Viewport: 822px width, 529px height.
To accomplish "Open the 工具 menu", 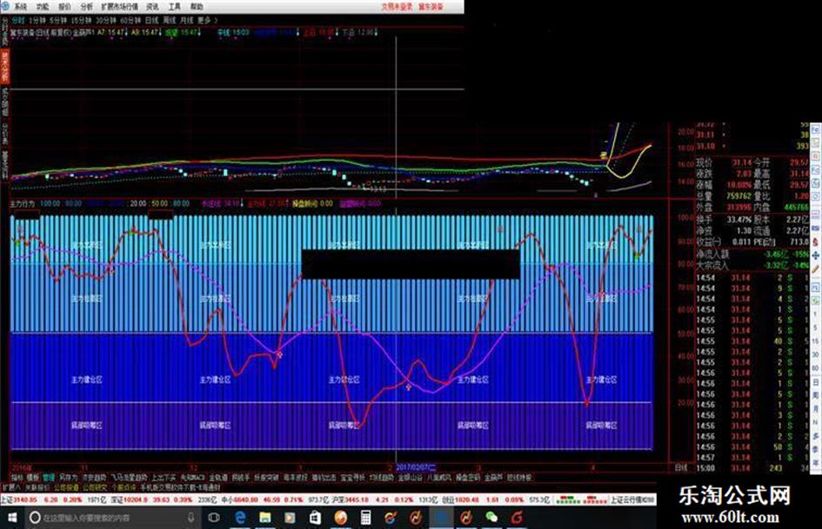I will [x=175, y=7].
